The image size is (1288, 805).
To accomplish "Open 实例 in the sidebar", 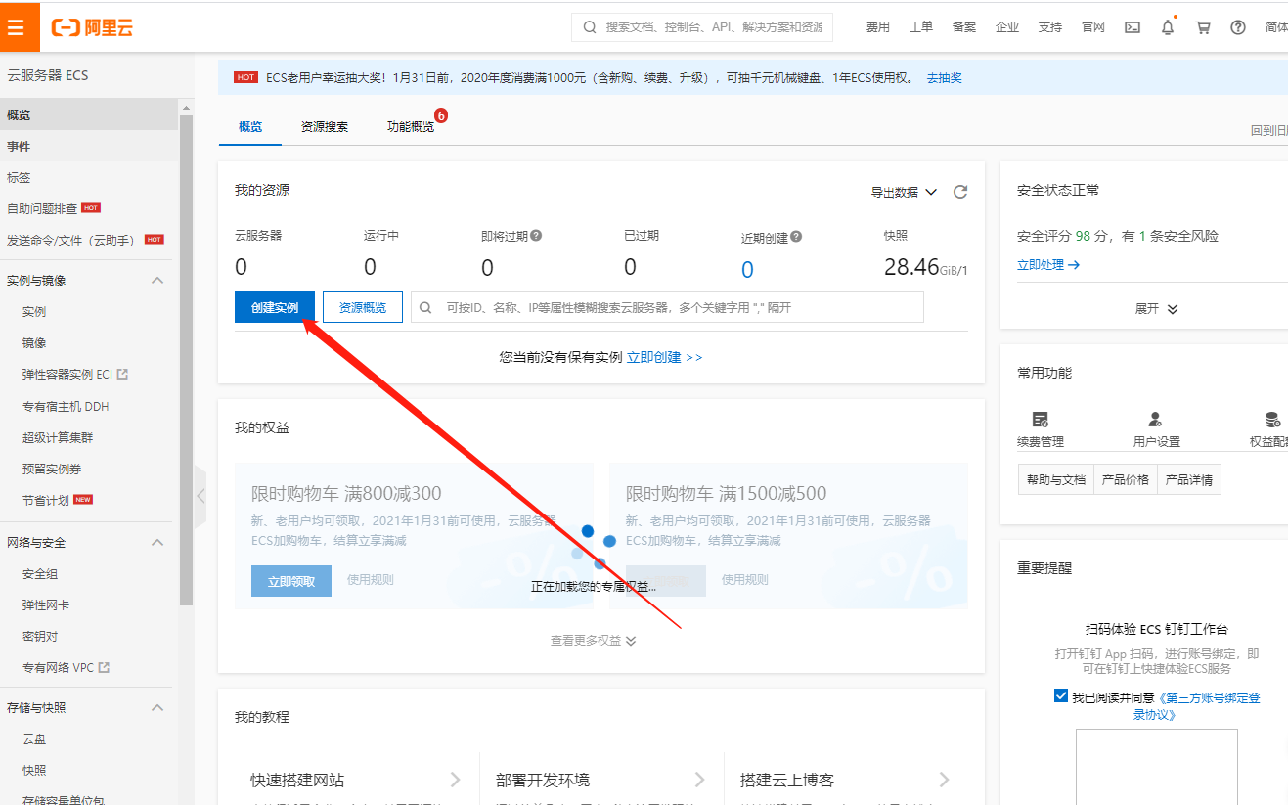I will (x=34, y=311).
